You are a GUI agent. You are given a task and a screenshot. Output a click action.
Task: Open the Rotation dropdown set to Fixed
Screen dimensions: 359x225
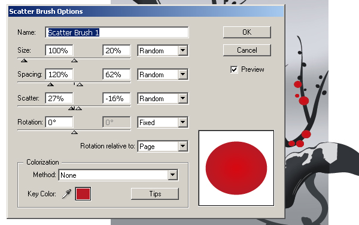click(163, 122)
